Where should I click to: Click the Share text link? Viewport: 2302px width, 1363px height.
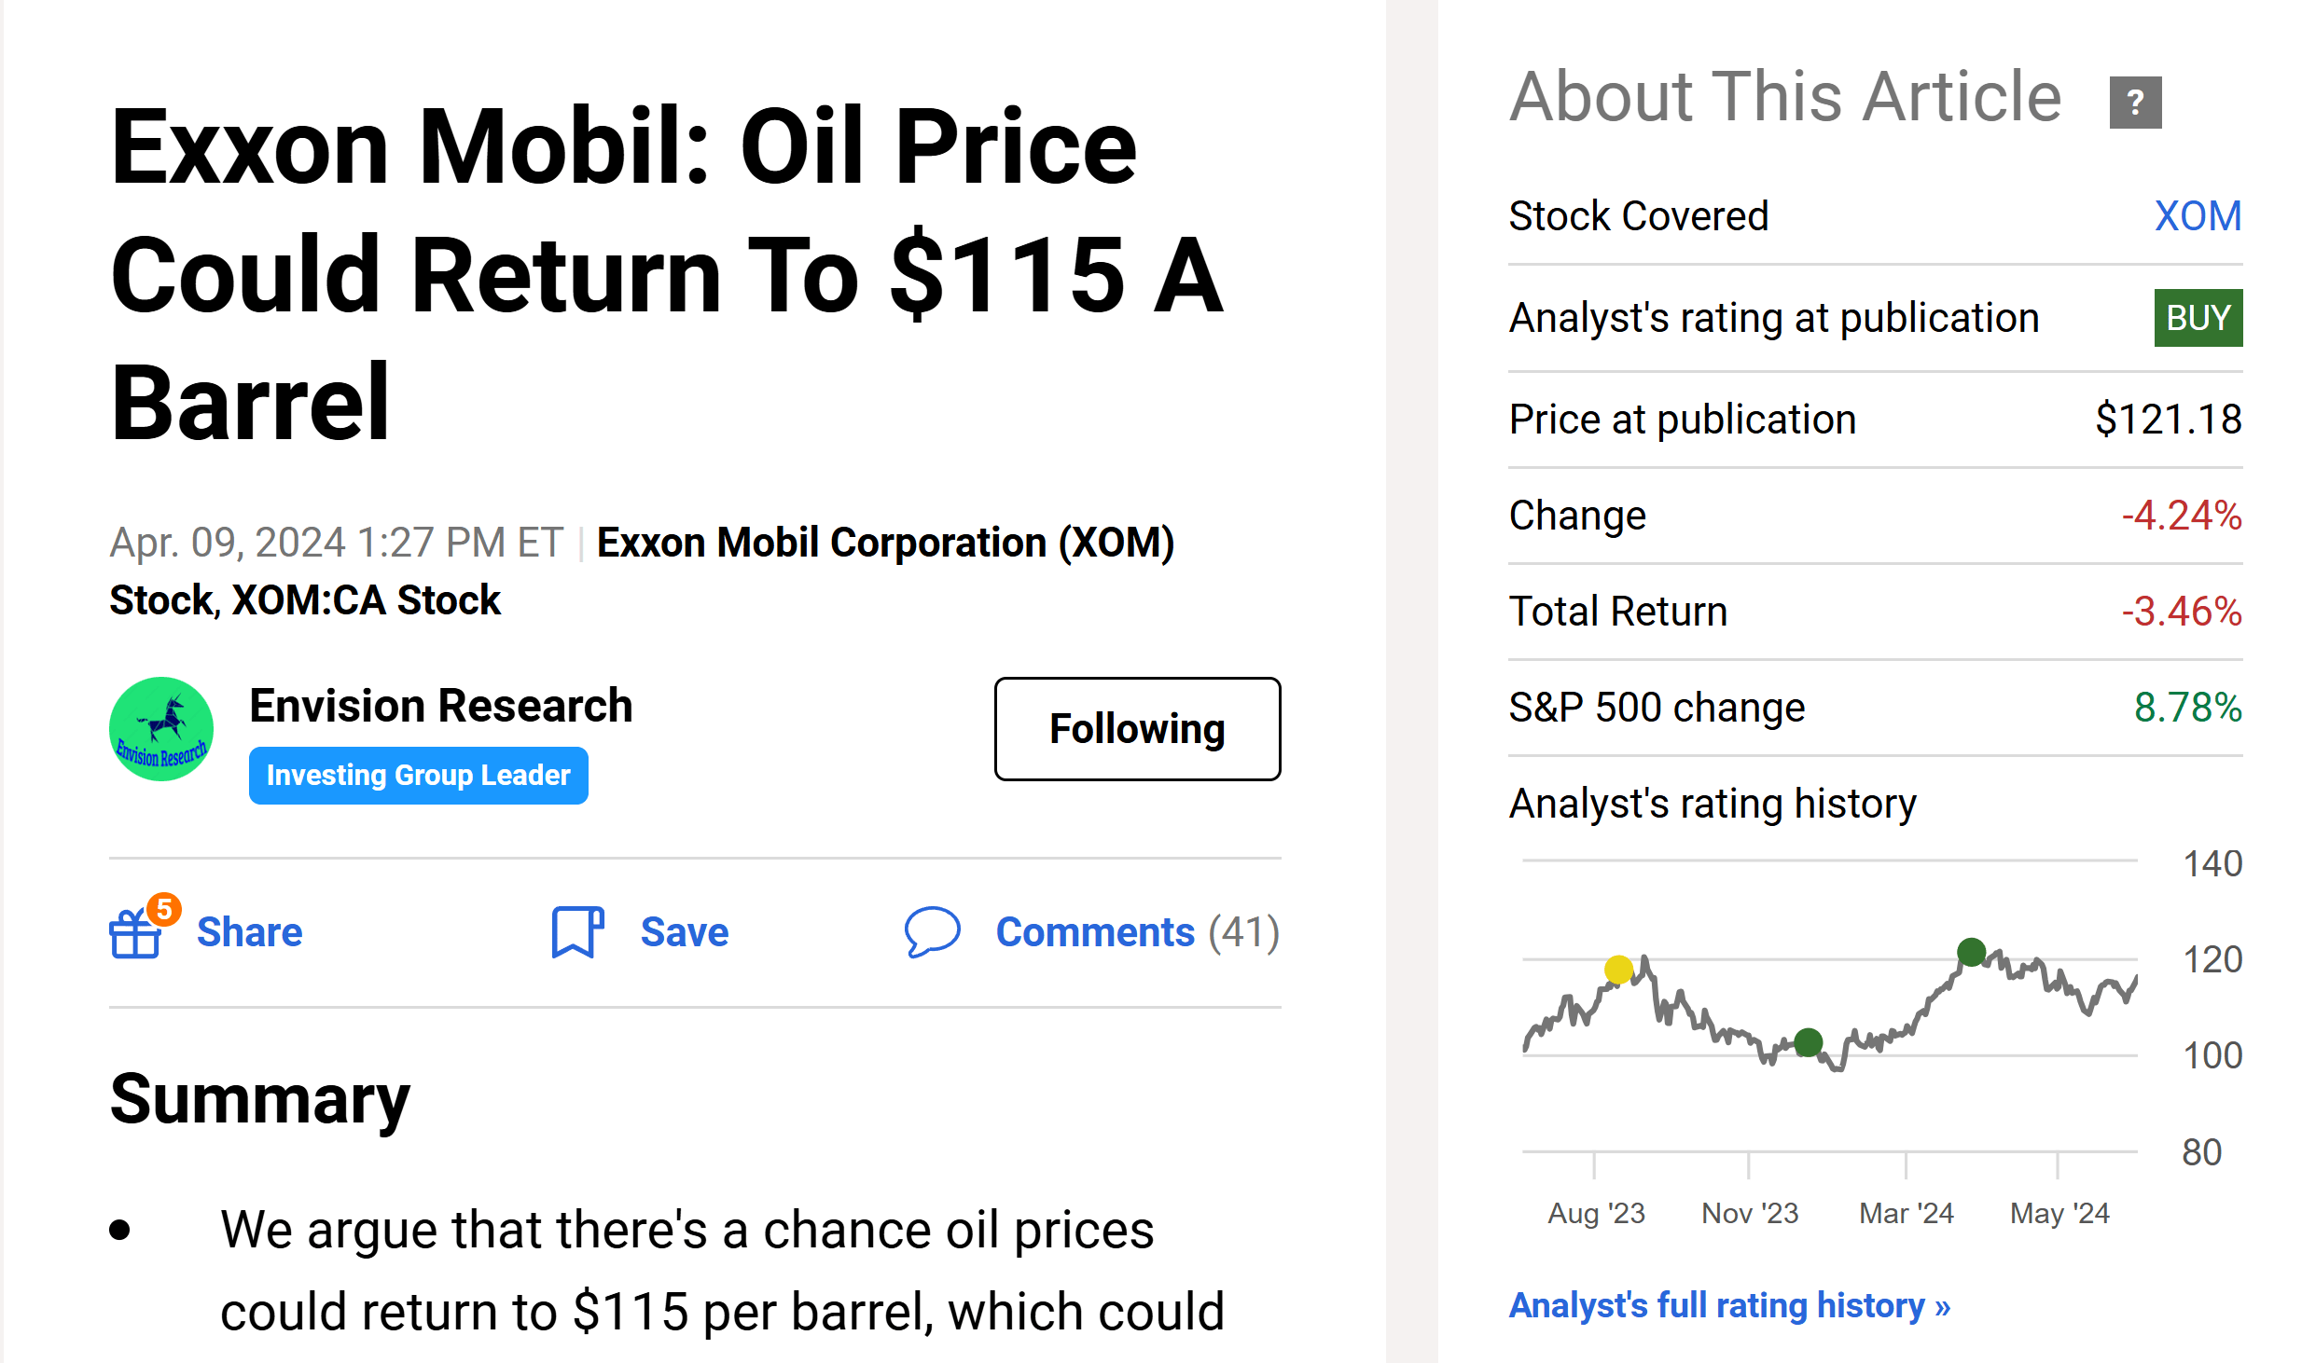(x=249, y=932)
